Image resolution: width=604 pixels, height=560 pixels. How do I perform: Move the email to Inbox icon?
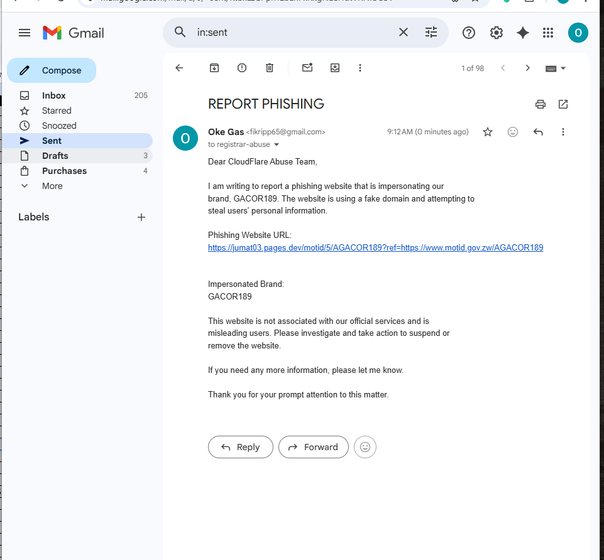tap(335, 68)
